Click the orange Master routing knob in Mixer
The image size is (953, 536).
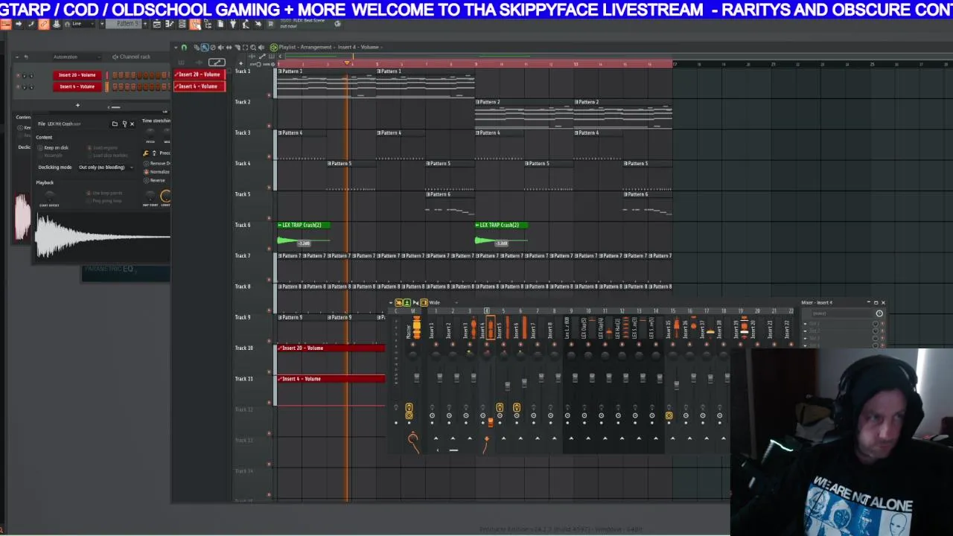click(412, 438)
